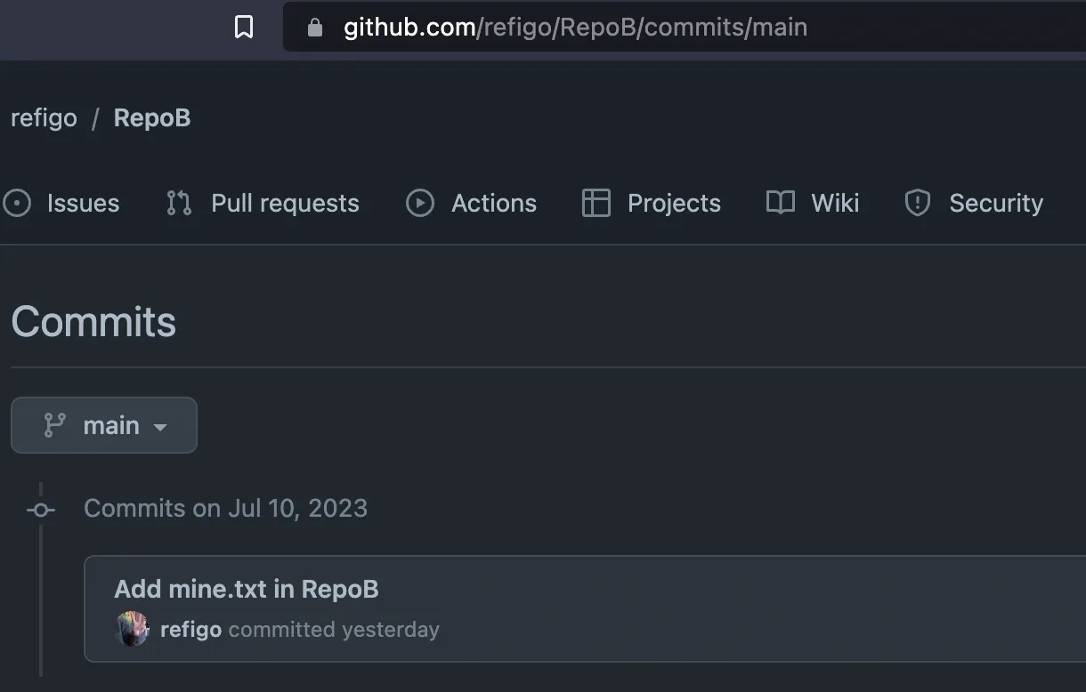
Task: Click the Projects table icon
Action: 596,204
